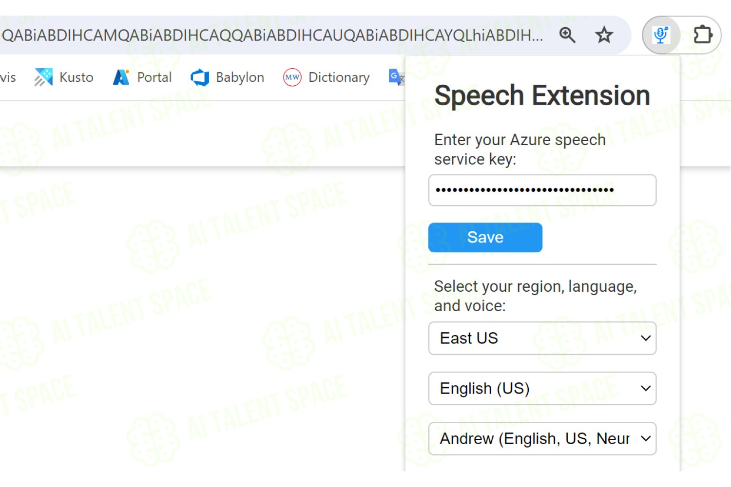Viewport: 731px width, 487px height.
Task: Open the English (US) language dropdown
Action: (x=542, y=388)
